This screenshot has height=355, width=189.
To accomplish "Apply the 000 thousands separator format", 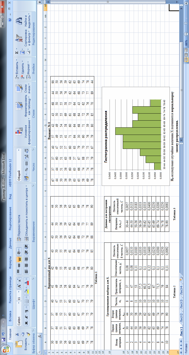I will click(26, 163).
